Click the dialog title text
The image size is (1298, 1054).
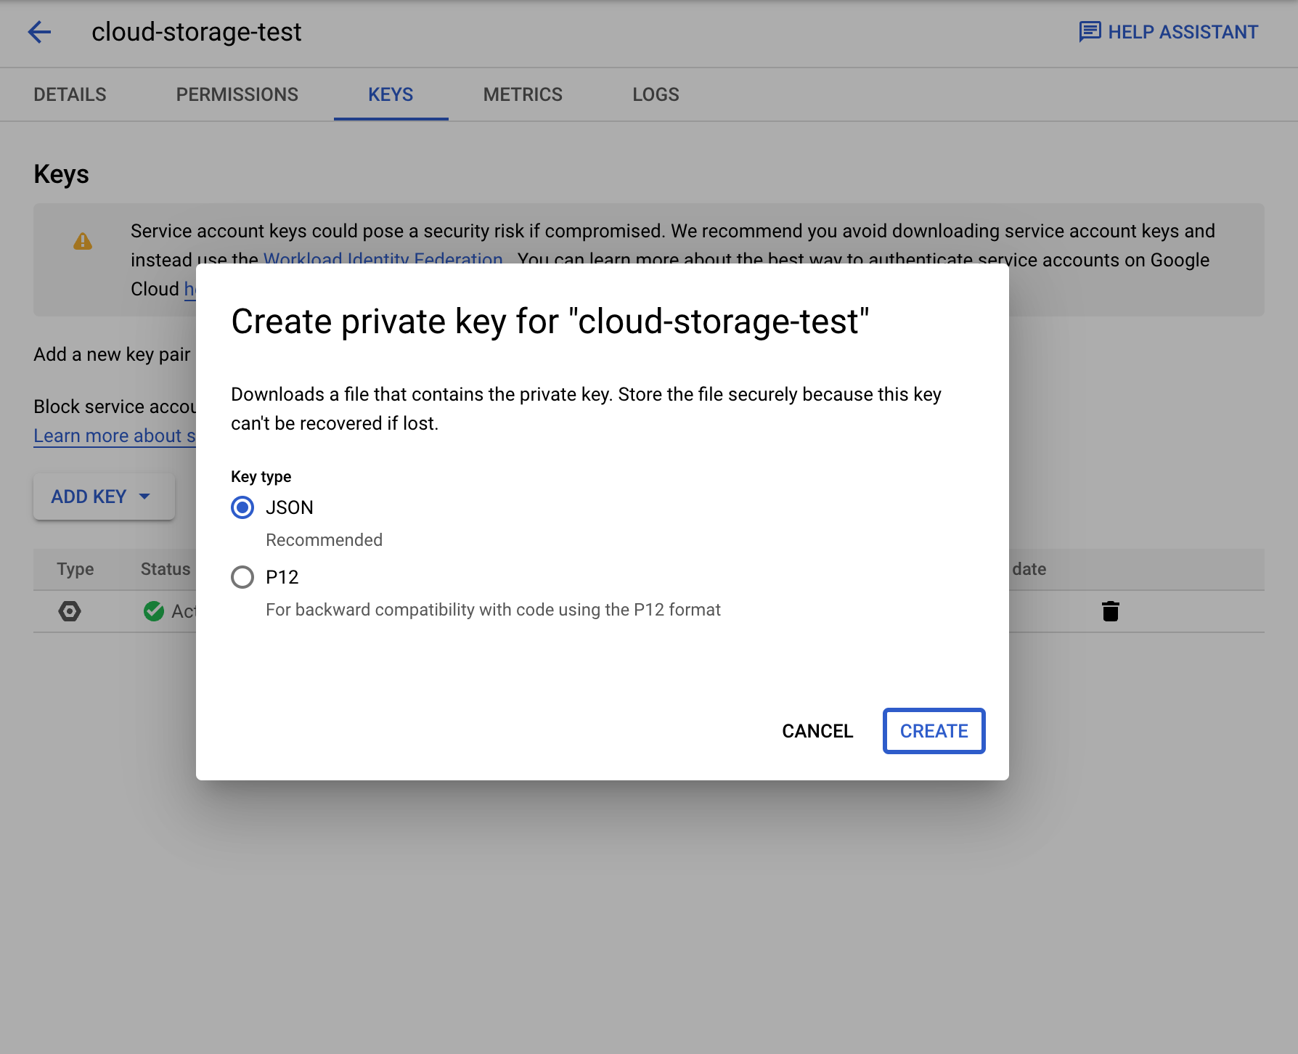coord(550,322)
